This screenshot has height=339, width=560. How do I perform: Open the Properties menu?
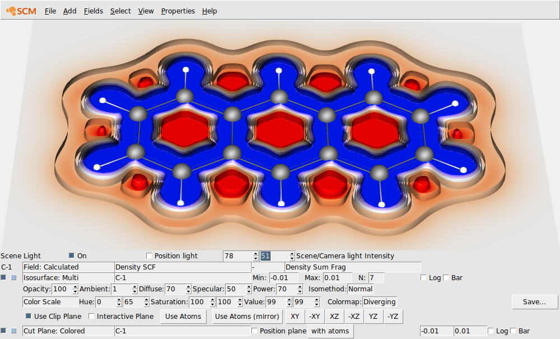tap(178, 11)
